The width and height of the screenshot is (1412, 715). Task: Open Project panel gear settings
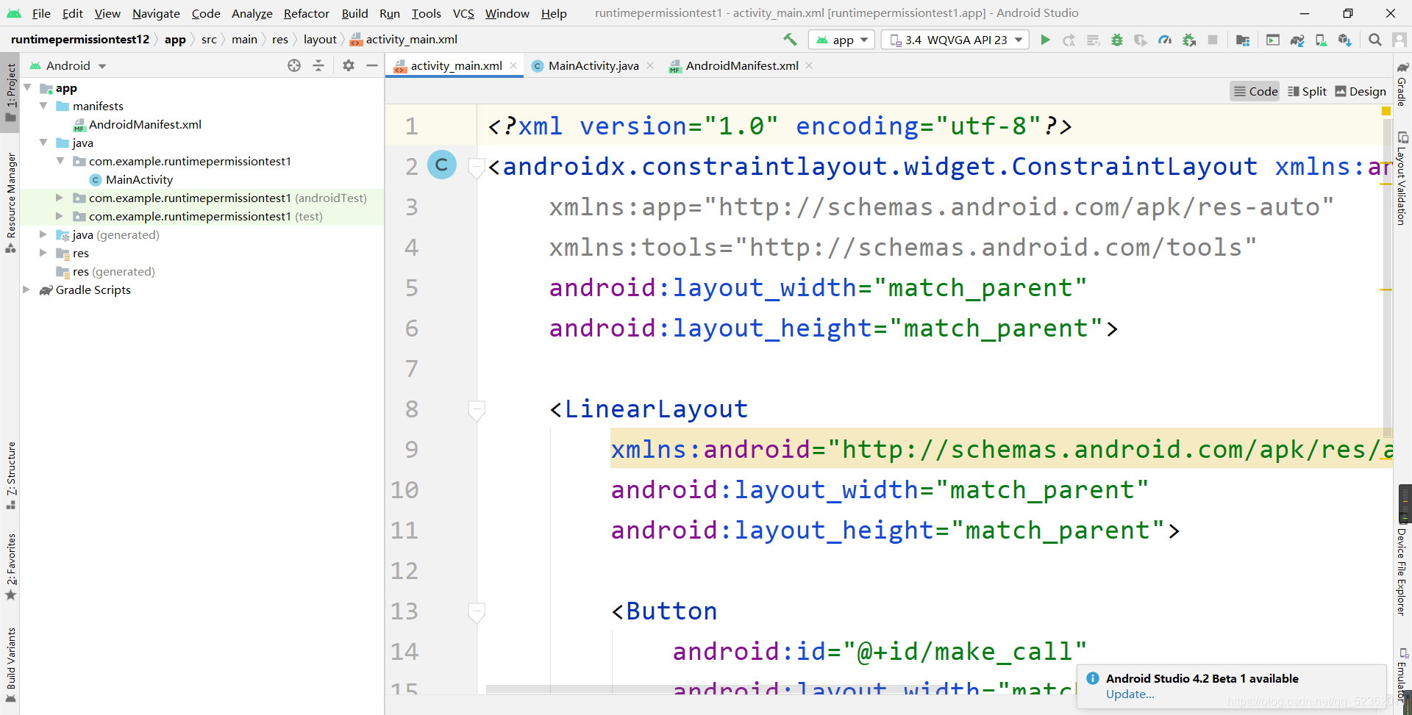tap(349, 65)
